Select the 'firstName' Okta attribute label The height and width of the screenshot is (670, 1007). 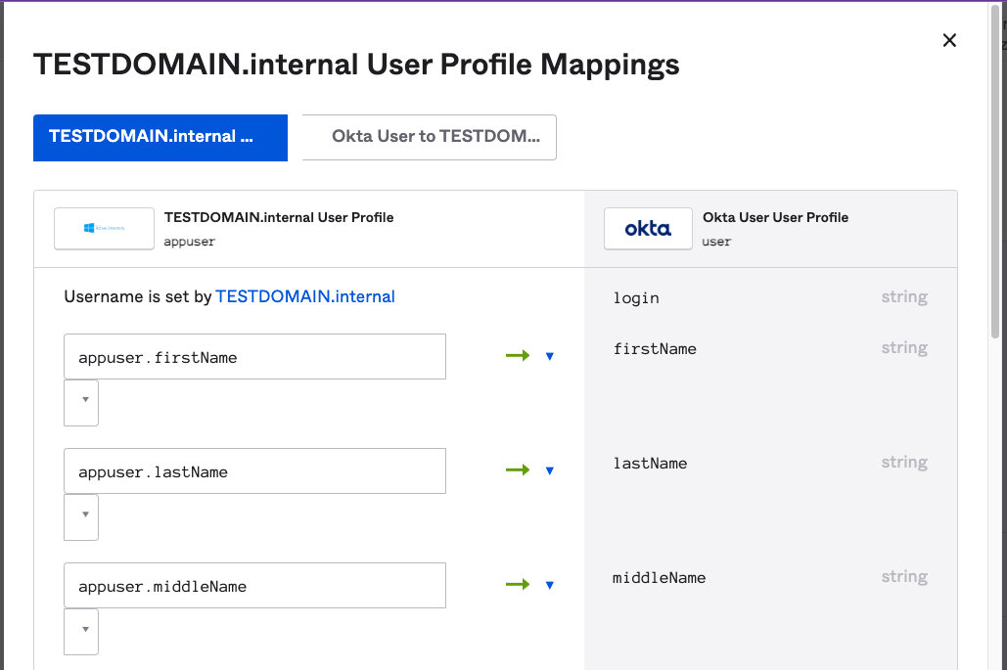655,348
